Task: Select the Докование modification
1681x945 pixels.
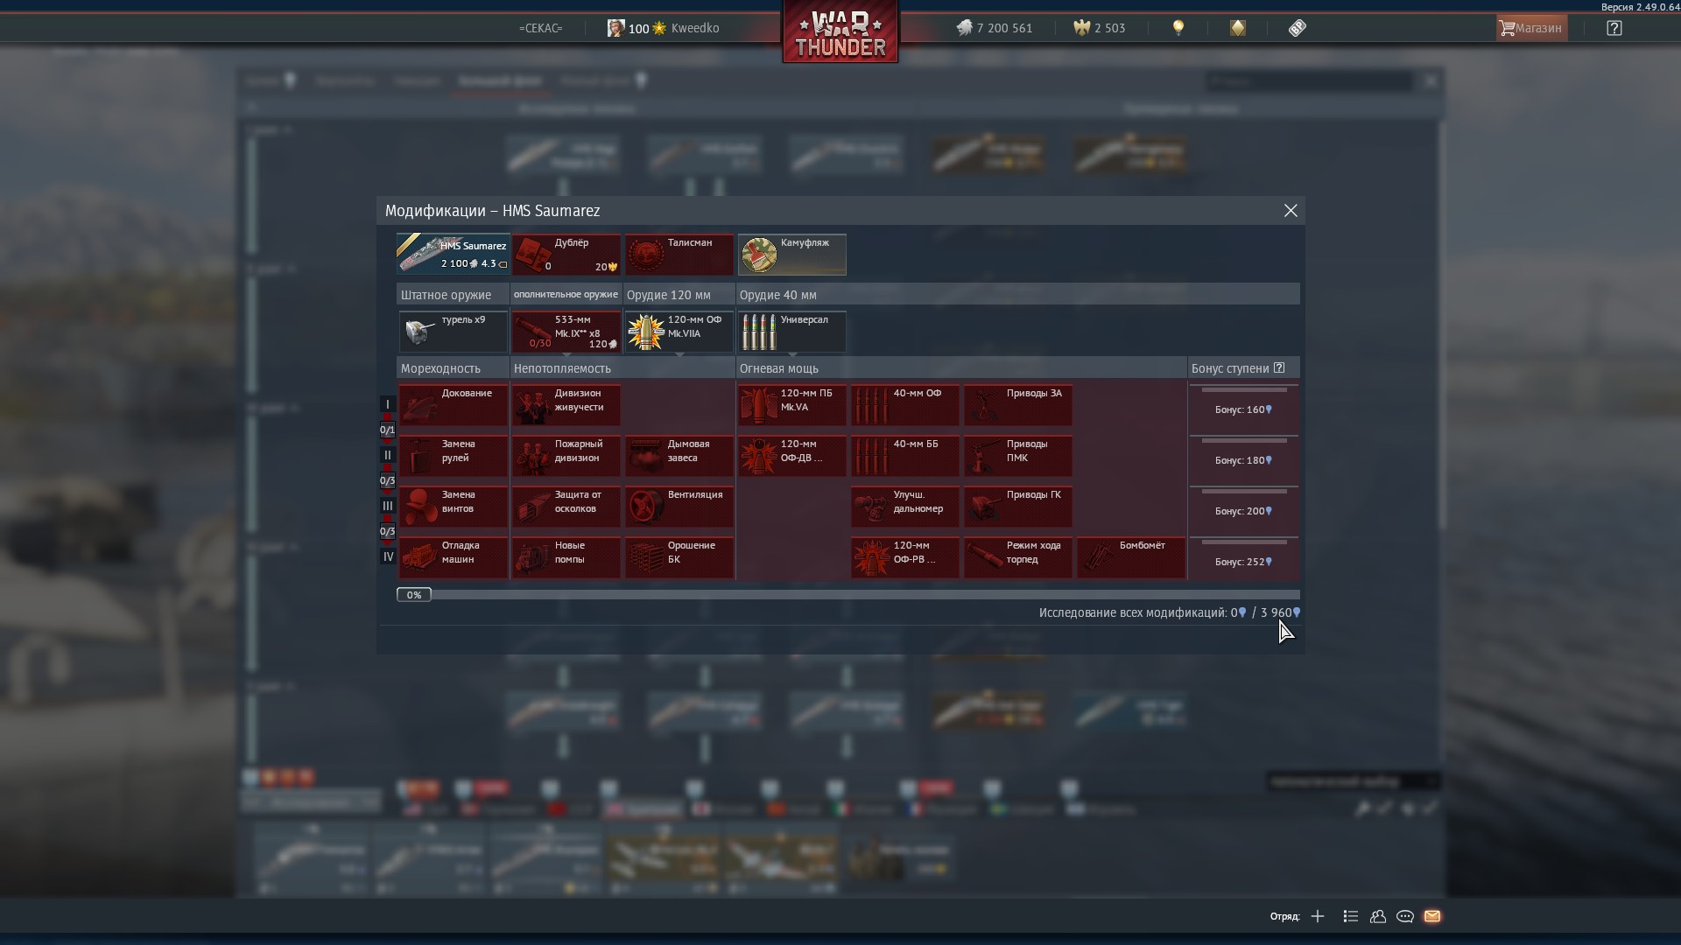Action: coord(453,405)
